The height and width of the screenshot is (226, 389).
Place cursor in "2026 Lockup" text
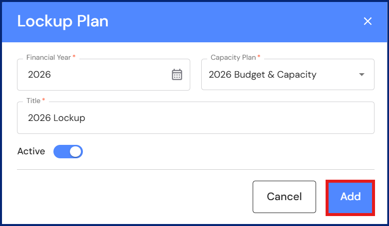click(56, 118)
